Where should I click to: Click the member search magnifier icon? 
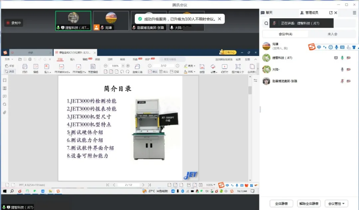266,23
